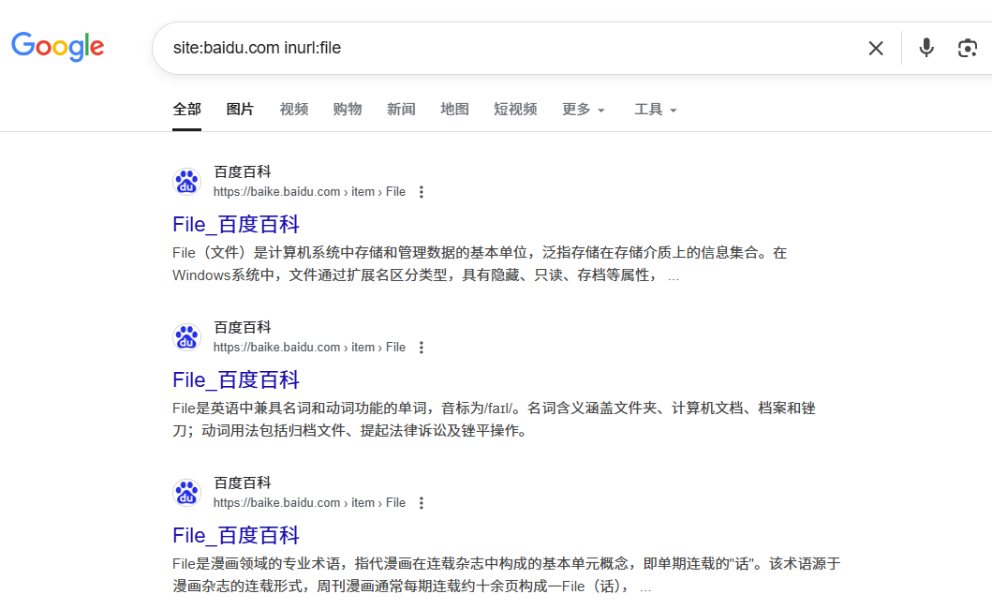Open three-dot menu for the 文件 result
The width and height of the screenshot is (992, 609).
[422, 192]
